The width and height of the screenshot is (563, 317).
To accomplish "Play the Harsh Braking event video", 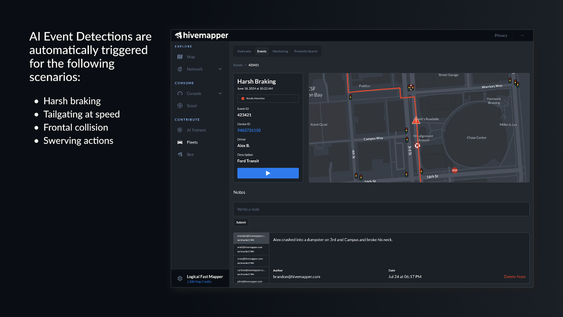I will point(268,173).
